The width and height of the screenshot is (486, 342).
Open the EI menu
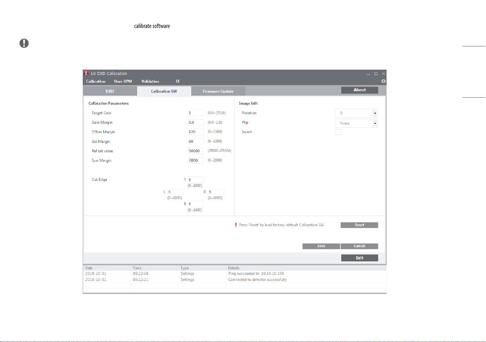point(178,81)
